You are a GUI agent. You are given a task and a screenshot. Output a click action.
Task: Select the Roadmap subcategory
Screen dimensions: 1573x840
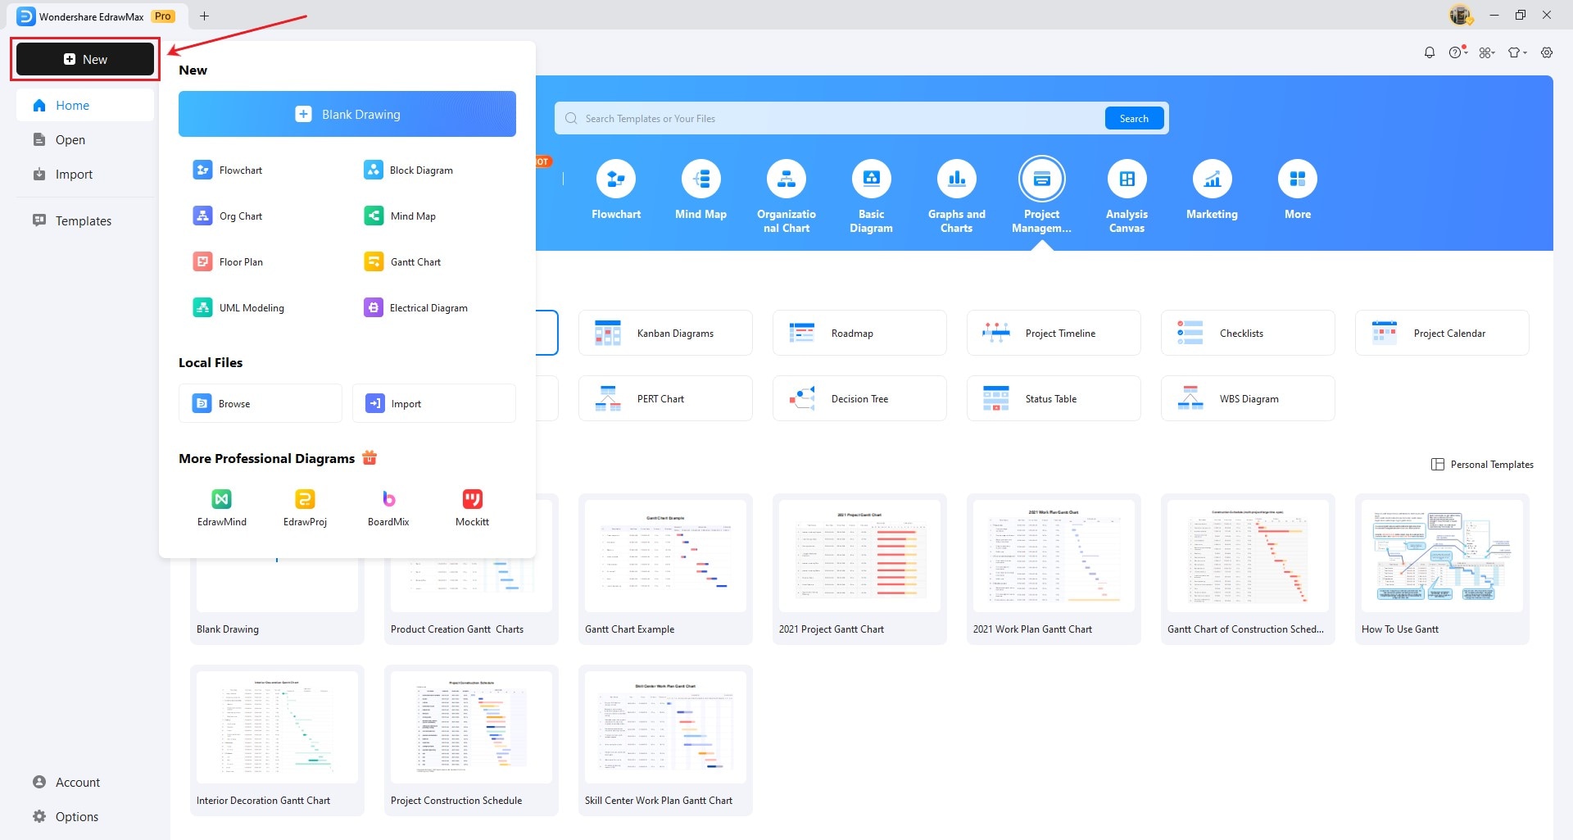pos(859,333)
